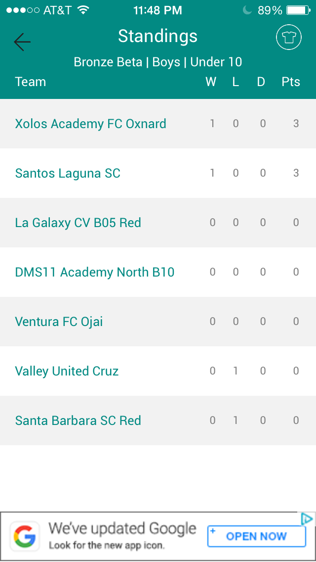
Task: Select Santos Laguna SC row
Action: 158,173
